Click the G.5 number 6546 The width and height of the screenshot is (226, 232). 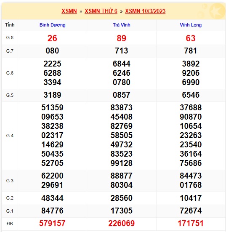pos(191,95)
